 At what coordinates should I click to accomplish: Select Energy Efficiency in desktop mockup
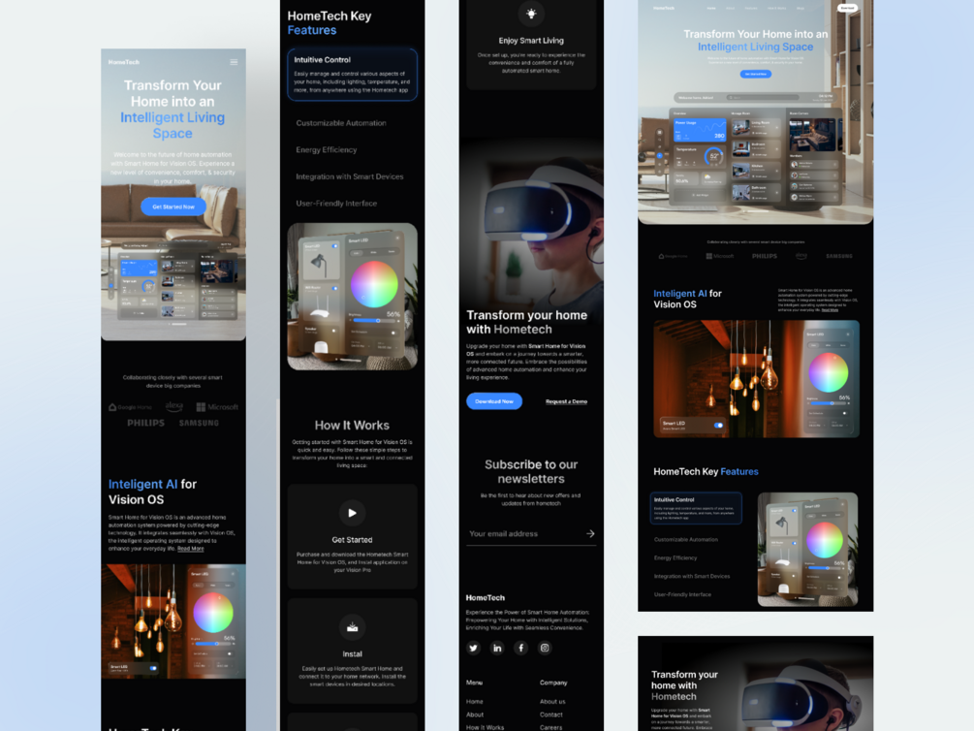point(676,557)
